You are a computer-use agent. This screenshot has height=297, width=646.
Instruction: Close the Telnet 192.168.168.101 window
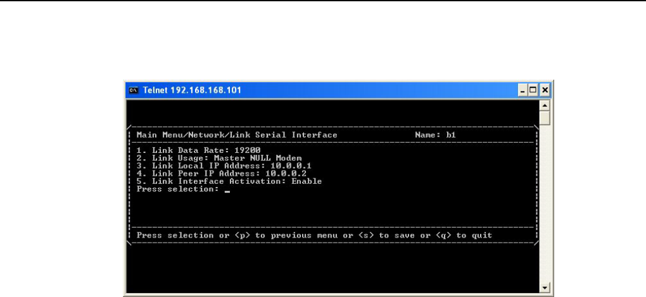pos(544,89)
